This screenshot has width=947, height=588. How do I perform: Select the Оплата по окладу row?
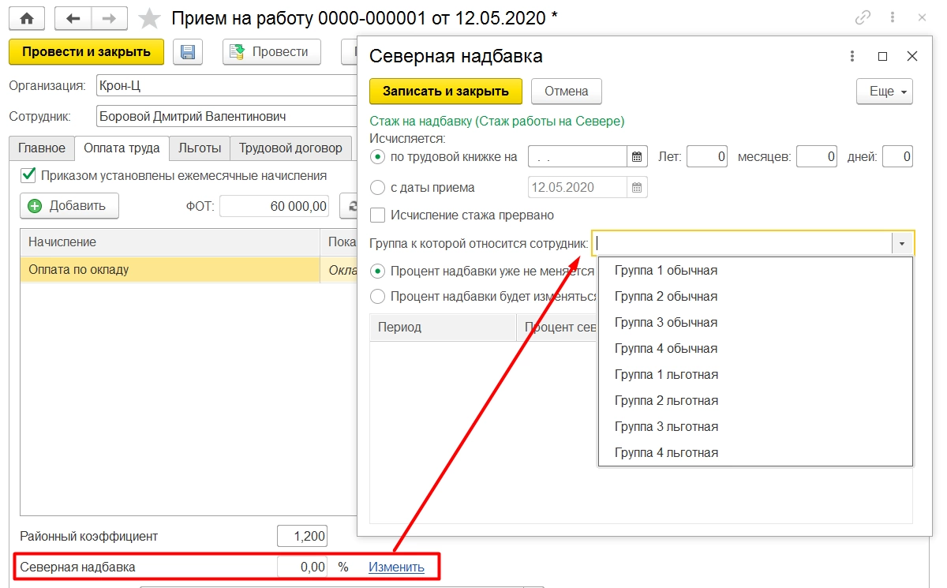[189, 269]
